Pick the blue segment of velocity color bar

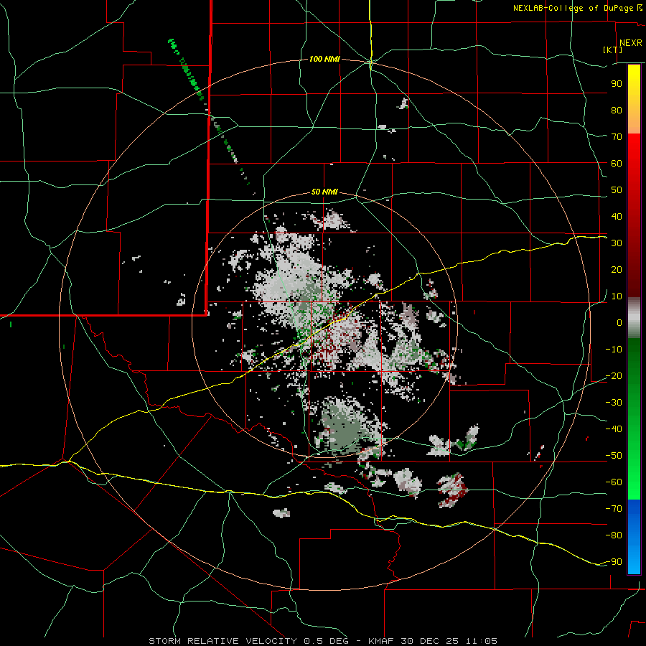click(634, 537)
